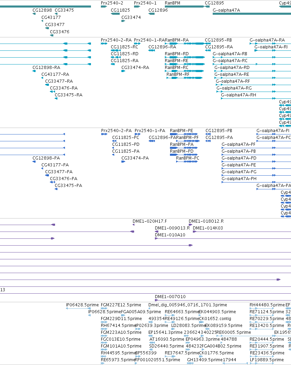Click transcript RanBPM-RD

[x=176, y=54]
